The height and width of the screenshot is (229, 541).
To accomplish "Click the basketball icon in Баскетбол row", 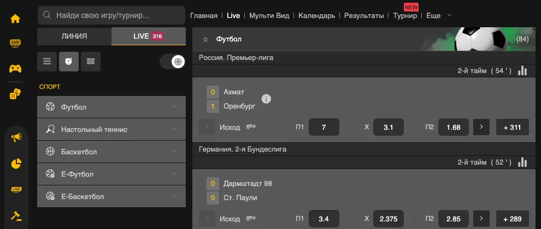I will (x=50, y=152).
